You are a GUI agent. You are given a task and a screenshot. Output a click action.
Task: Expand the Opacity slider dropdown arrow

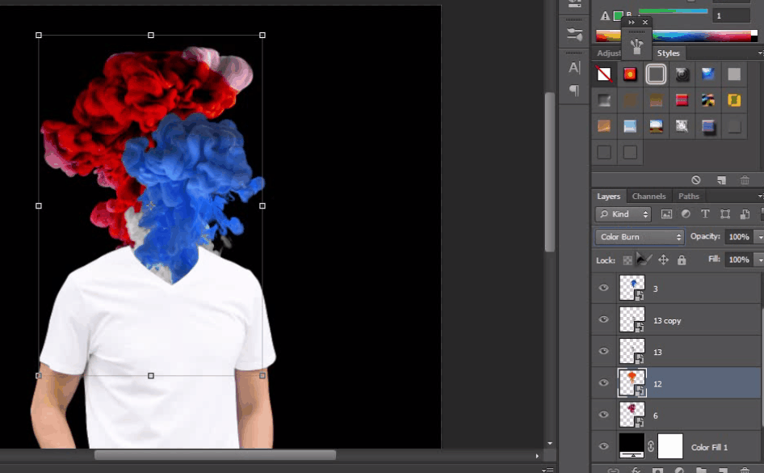coord(758,237)
